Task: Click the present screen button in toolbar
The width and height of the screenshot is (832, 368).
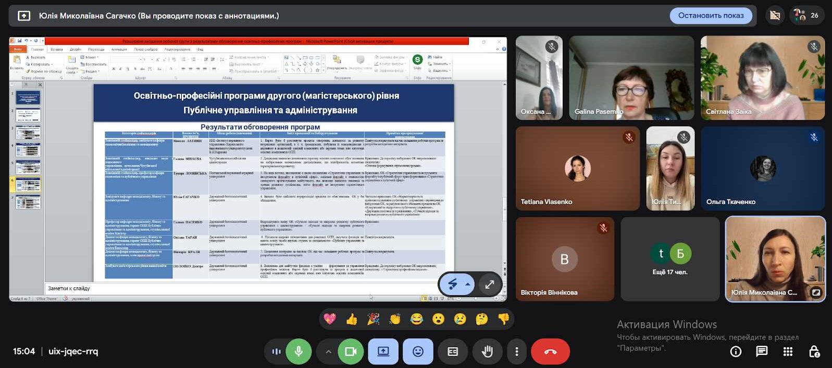Action: click(383, 352)
